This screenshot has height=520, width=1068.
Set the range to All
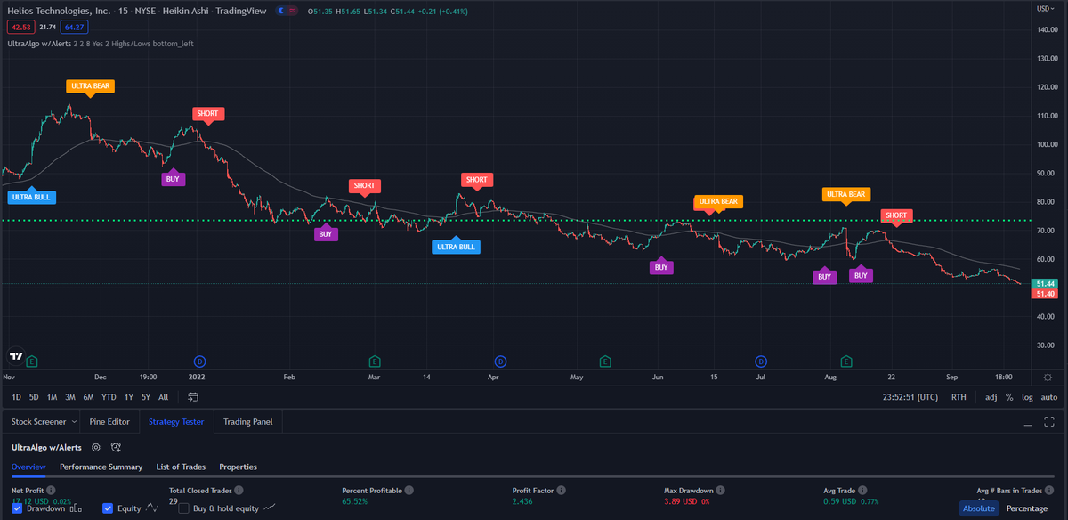pos(163,397)
